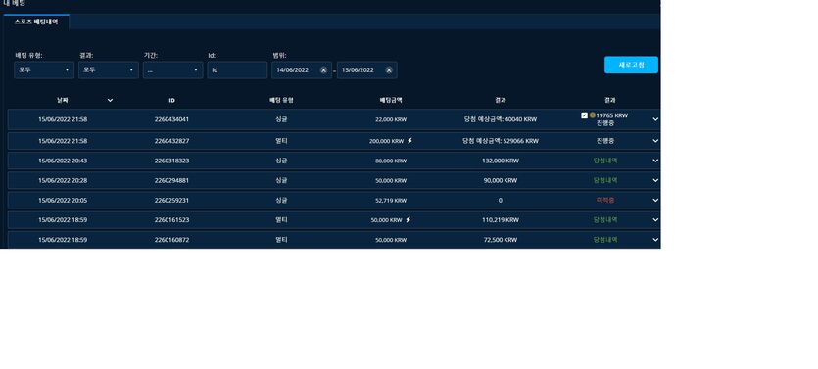This screenshot has width=818, height=369.
Task: Click the 새로고침 refresh button
Action: (x=631, y=65)
